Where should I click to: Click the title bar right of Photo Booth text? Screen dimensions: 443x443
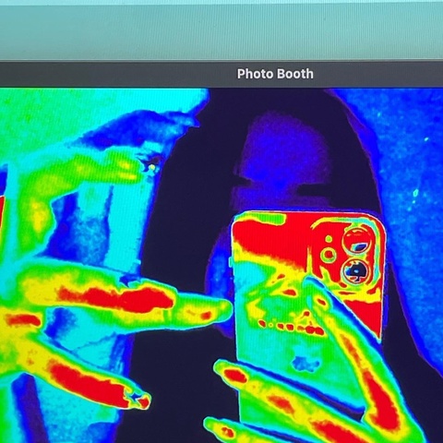tap(378, 74)
